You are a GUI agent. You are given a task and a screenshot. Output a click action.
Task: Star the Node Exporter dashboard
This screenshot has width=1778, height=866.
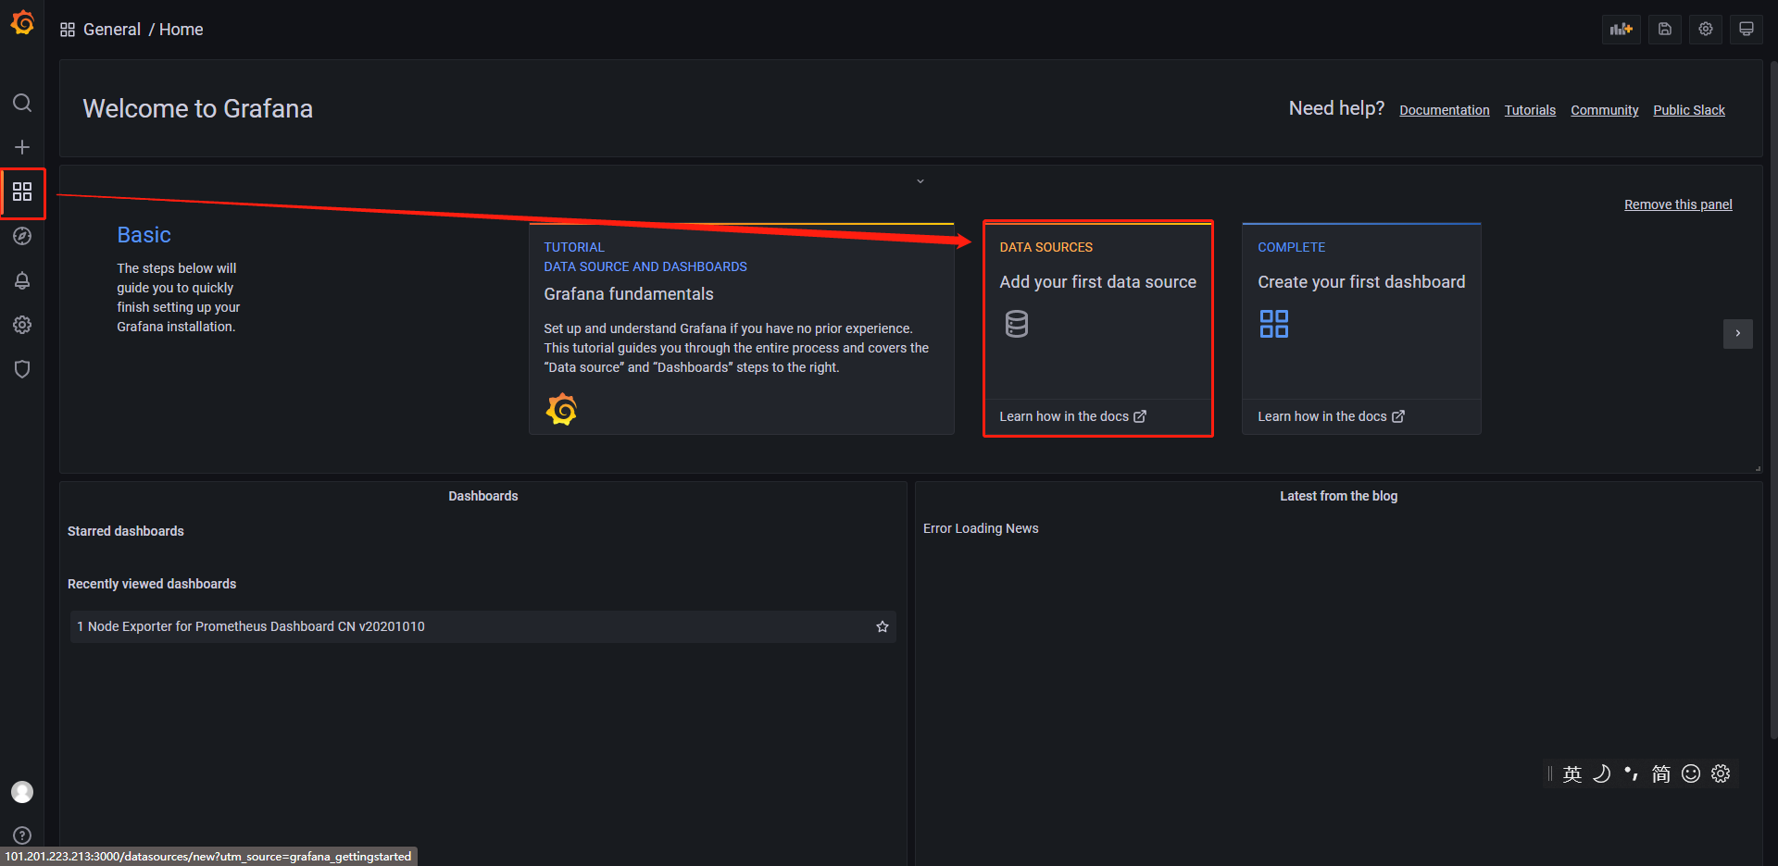883,626
